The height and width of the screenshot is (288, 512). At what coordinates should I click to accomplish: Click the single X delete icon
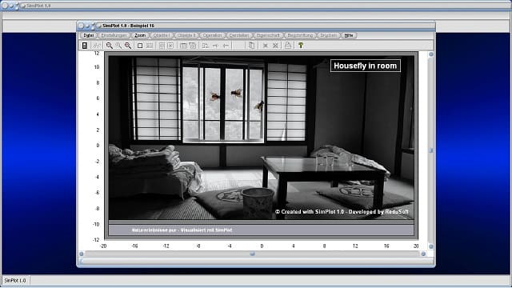coord(266,46)
